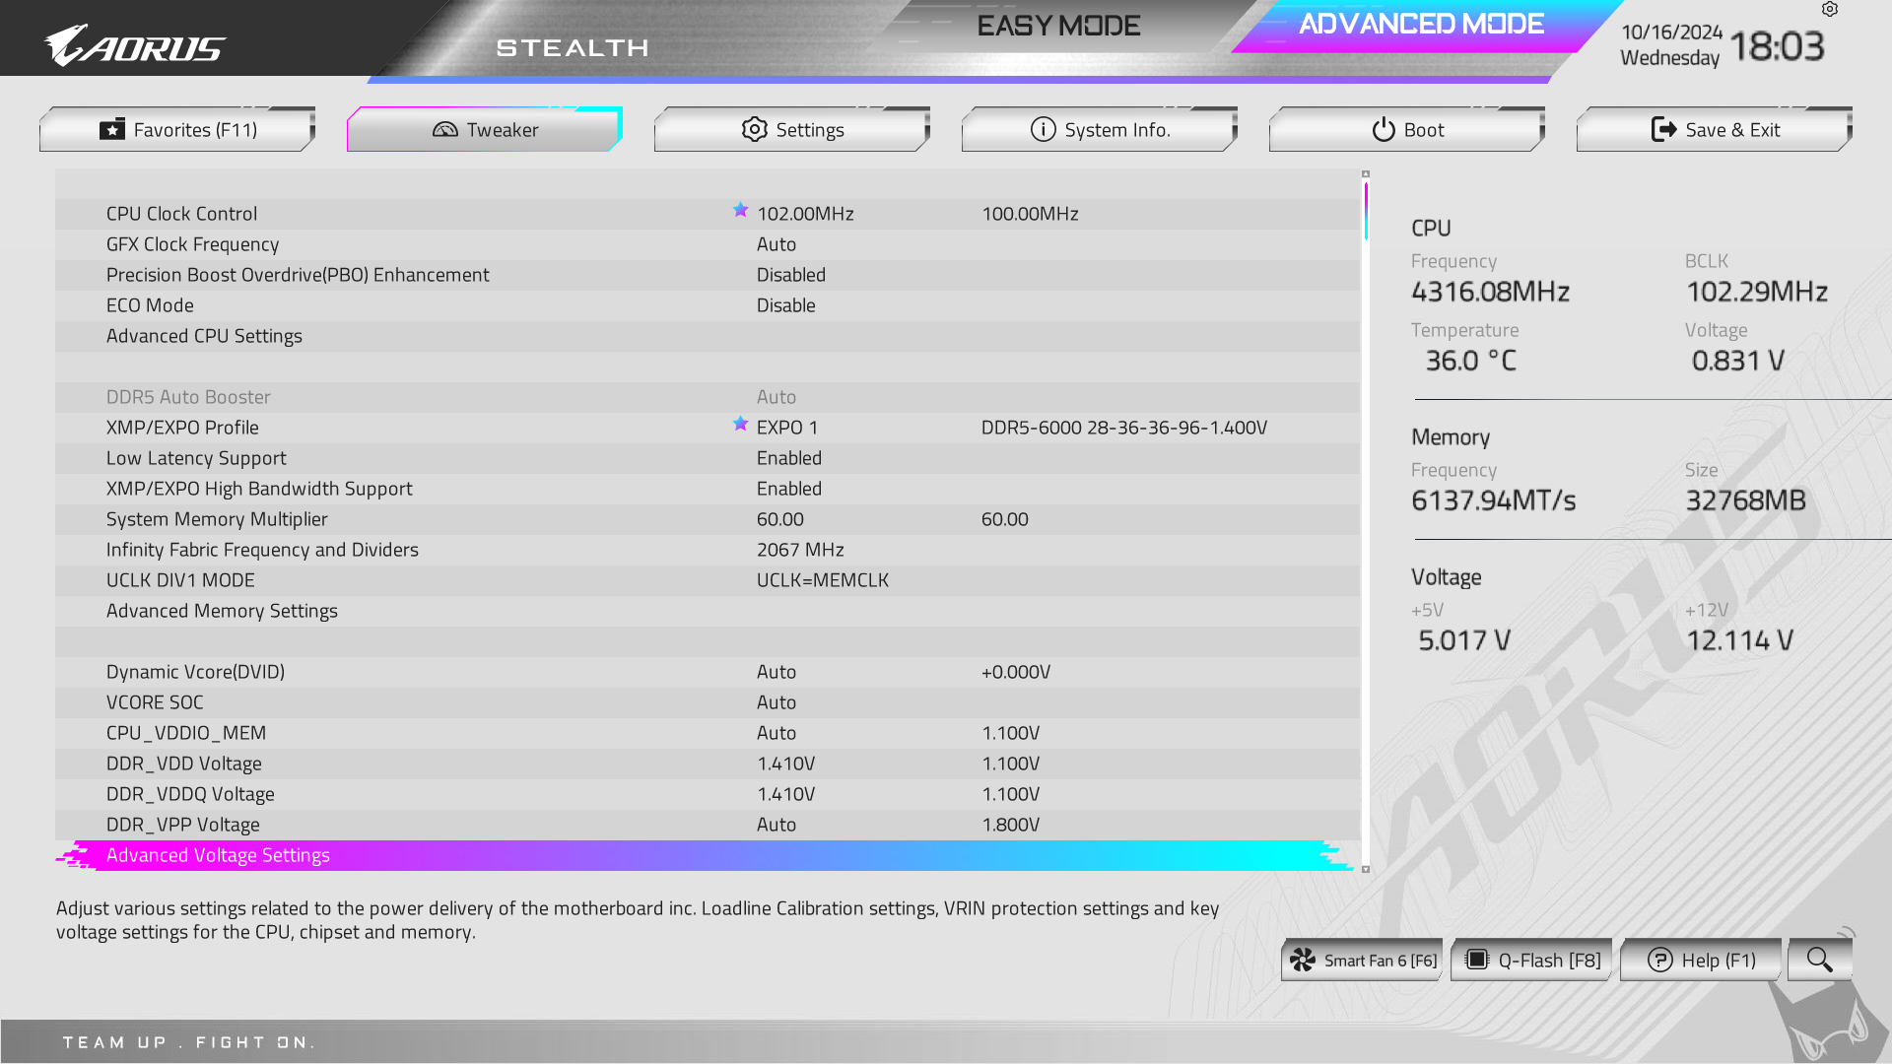Select the DDR_VDD Voltage 1.410V field
The image size is (1892, 1064).
(x=785, y=764)
